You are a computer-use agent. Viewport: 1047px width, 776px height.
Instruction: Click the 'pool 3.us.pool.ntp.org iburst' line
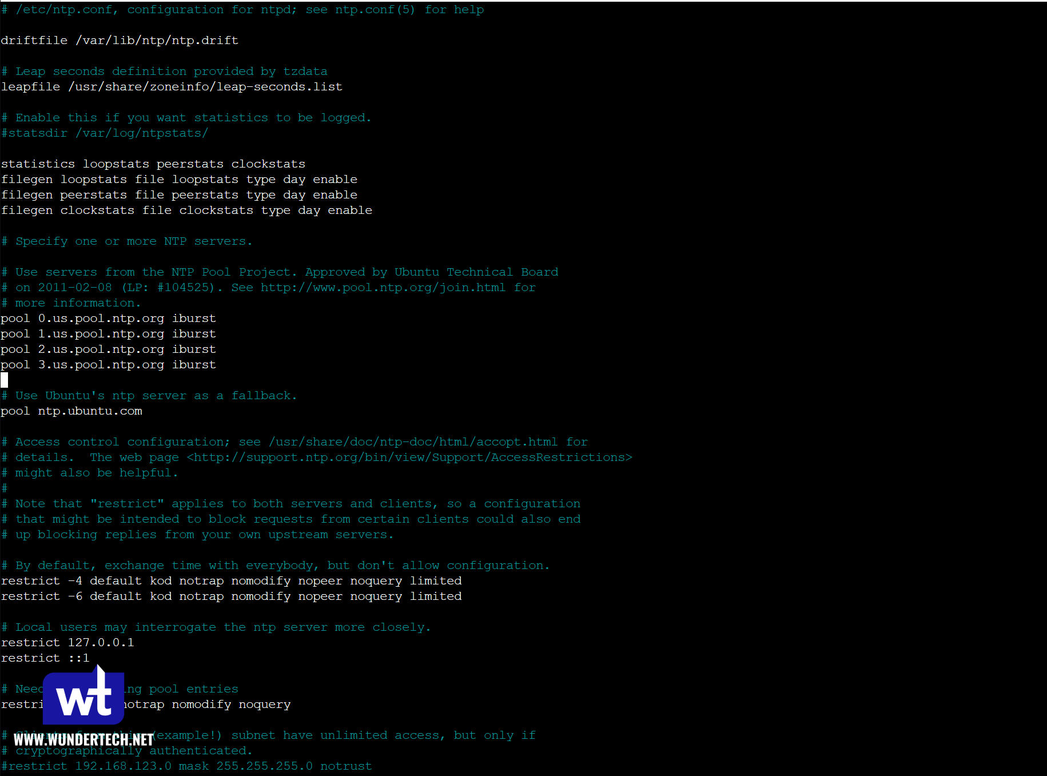[109, 365]
